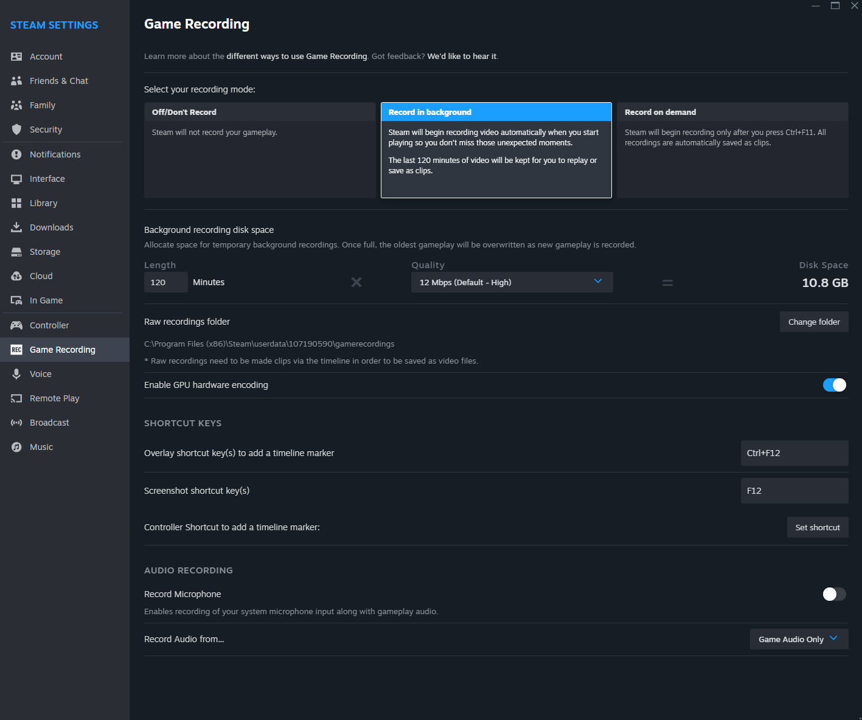Open the Library settings section
This screenshot has width=862, height=720.
pos(43,203)
